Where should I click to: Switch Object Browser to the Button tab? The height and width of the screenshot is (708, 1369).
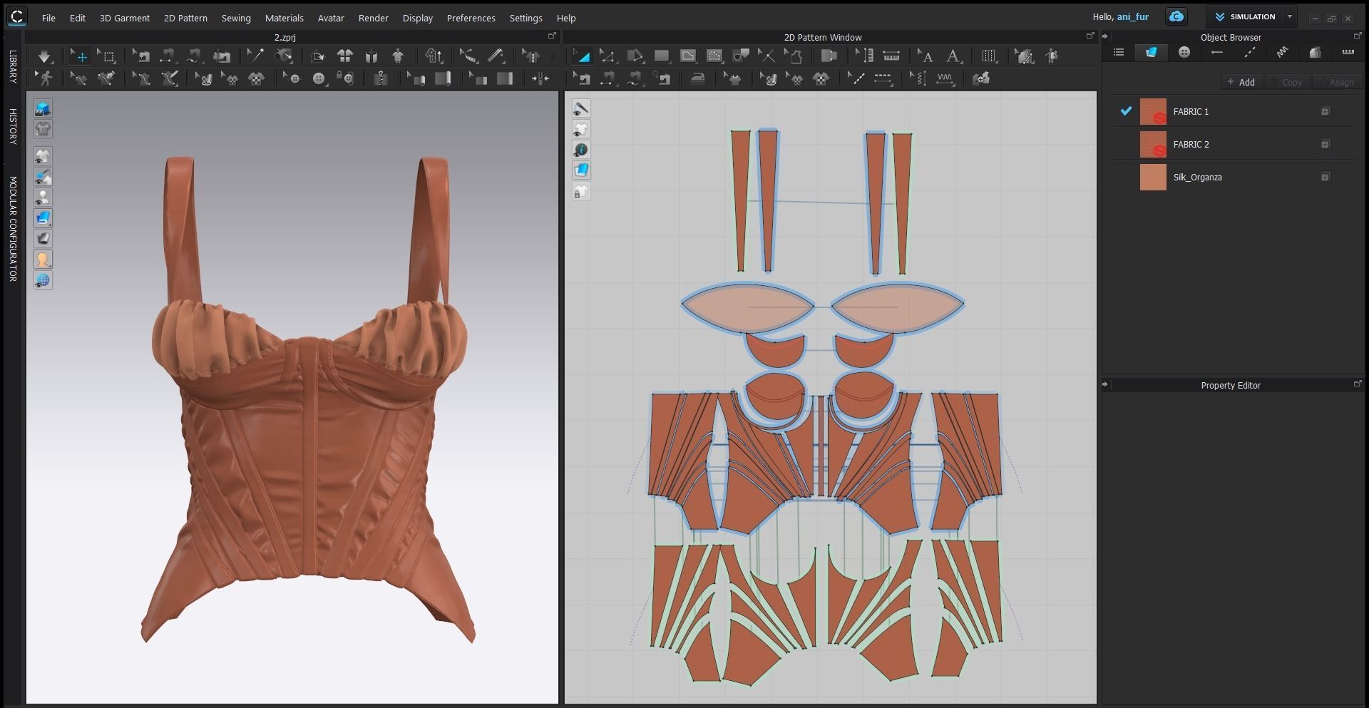(x=1184, y=52)
